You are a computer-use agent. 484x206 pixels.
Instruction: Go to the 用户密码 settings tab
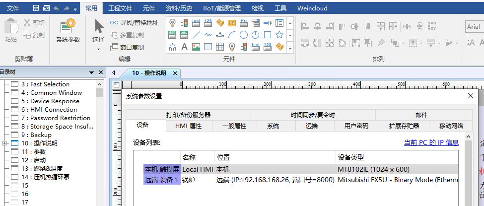point(356,126)
